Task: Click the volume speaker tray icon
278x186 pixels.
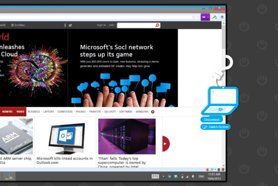Action: pyautogui.click(x=193, y=176)
